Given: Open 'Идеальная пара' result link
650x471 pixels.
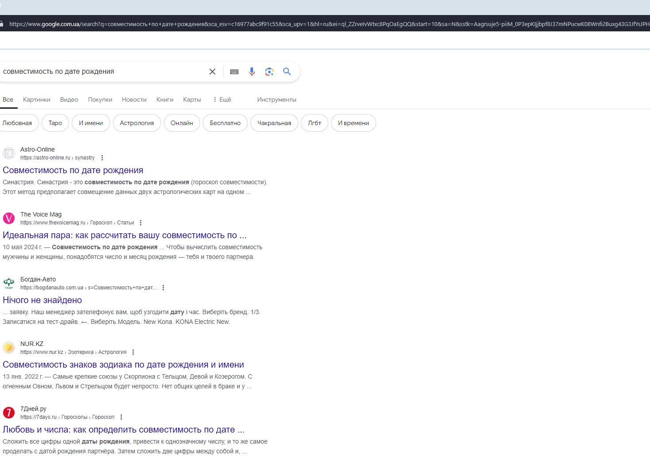Looking at the screenshot, I should click(125, 235).
